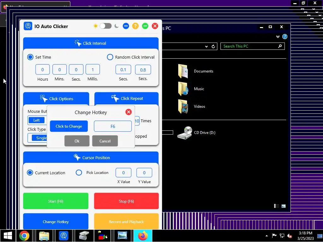Launch Google Chrome from taskbar
This screenshot has width=323, height=242.
[24, 236]
